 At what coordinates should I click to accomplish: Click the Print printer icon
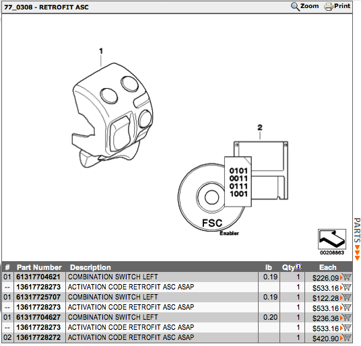point(329,7)
